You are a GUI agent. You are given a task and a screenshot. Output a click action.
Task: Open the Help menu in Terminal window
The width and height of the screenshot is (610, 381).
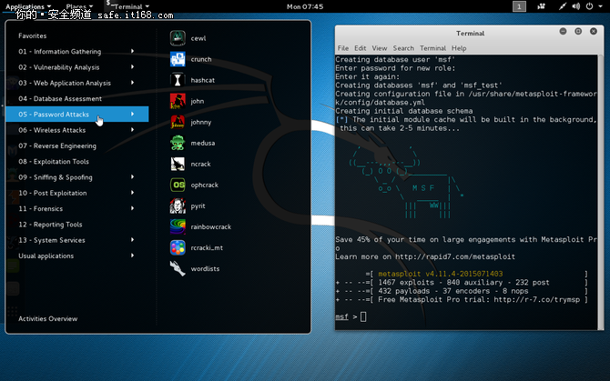pyautogui.click(x=459, y=48)
